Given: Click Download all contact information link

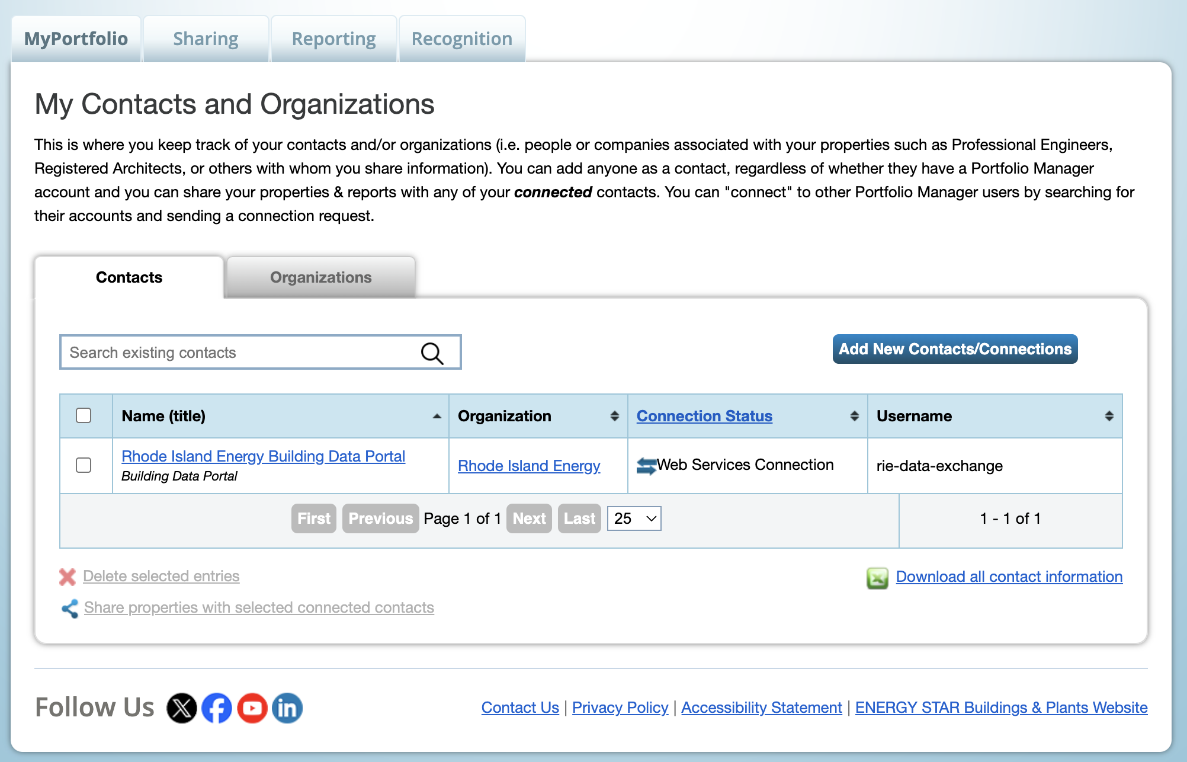Looking at the screenshot, I should [x=1009, y=577].
